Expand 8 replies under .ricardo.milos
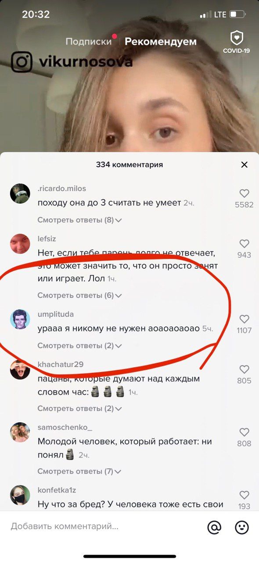Screen dimensions: 259x563 [x=79, y=220]
